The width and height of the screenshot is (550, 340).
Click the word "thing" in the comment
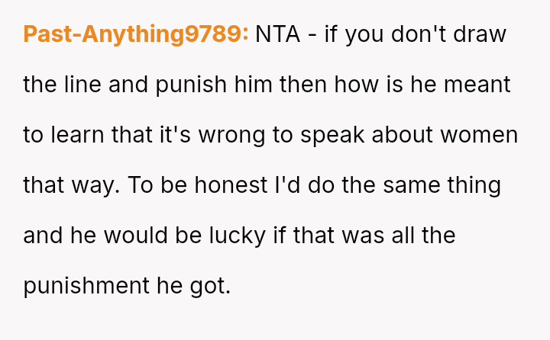point(472,185)
